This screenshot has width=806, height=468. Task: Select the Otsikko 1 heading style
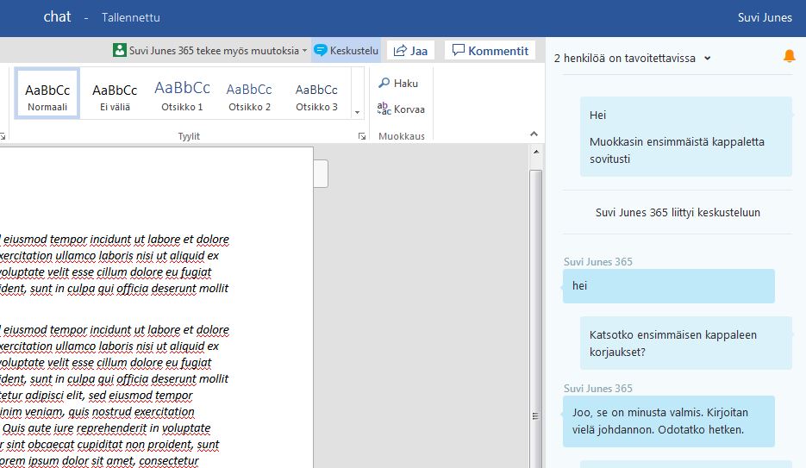tap(182, 94)
